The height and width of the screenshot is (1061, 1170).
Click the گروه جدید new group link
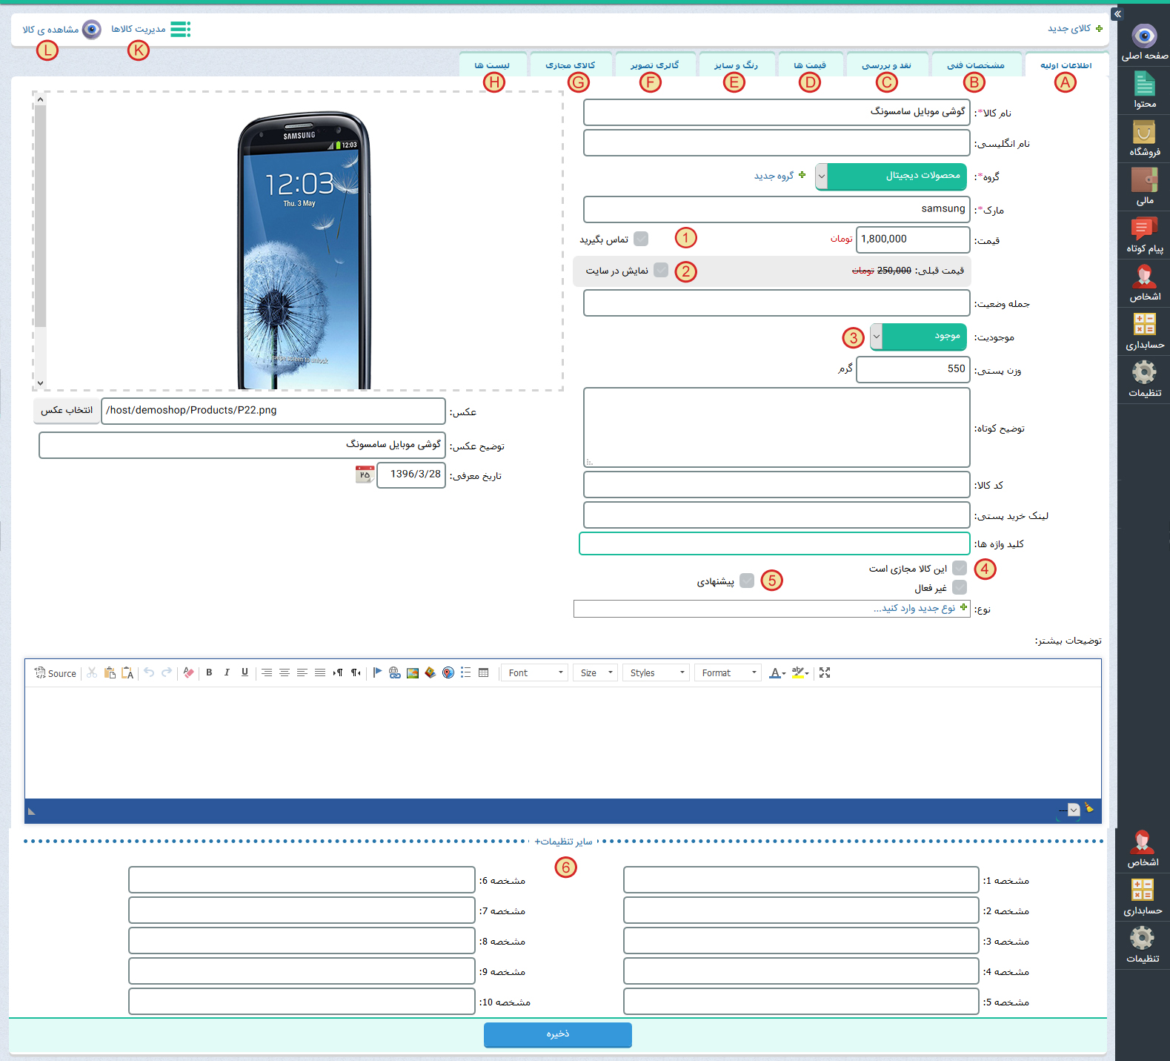pyautogui.click(x=780, y=176)
